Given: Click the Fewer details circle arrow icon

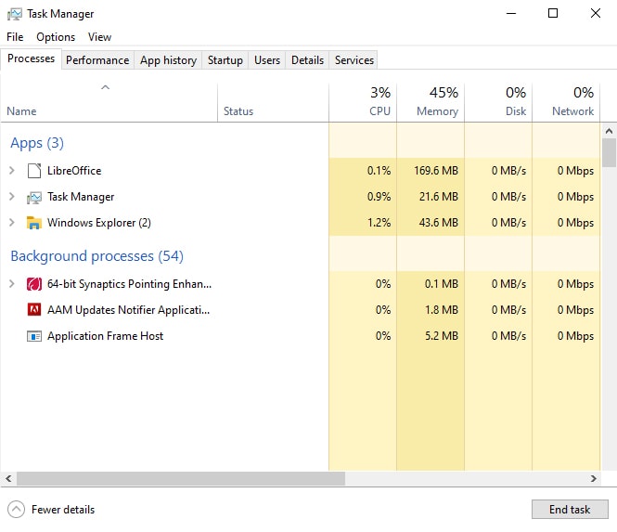Looking at the screenshot, I should tap(16, 509).
